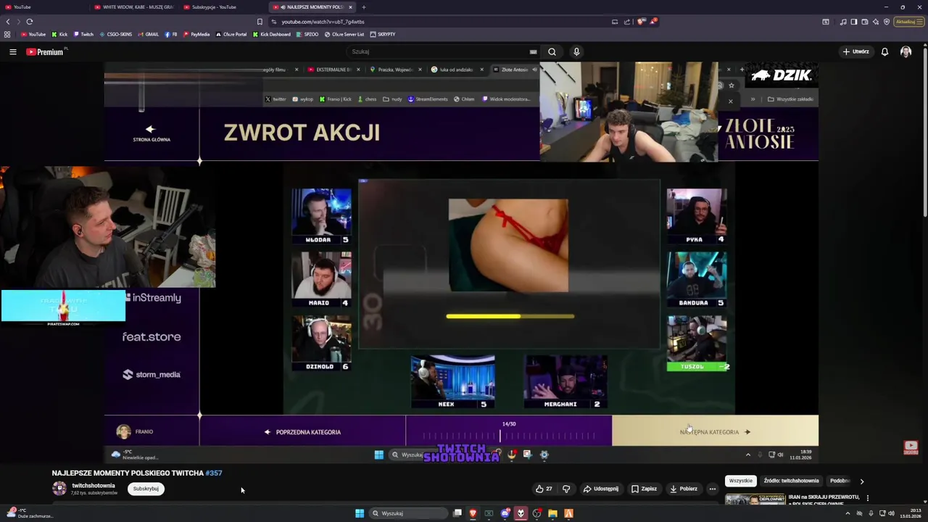Click the Windows taskbar Wyszukaj search box
Viewport: 928px width, 522px height.
coord(408,513)
